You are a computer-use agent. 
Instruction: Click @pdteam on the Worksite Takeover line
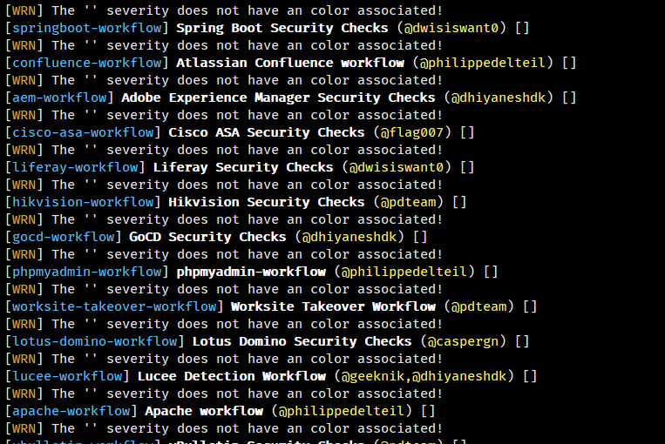pos(478,306)
